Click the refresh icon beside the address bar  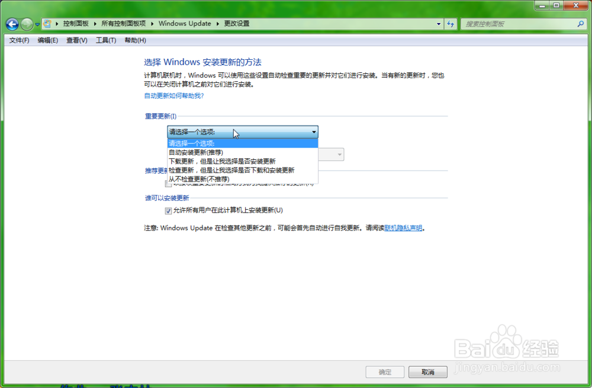tap(450, 24)
